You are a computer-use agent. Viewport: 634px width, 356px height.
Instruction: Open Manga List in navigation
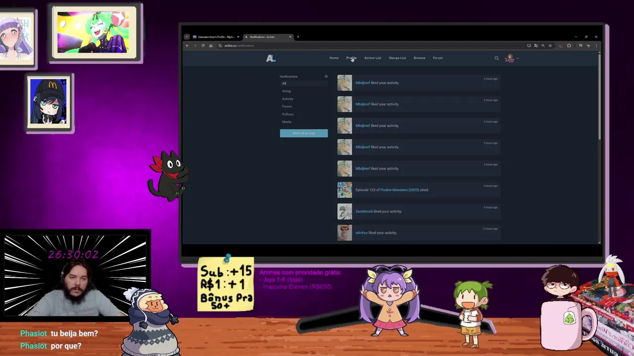[x=397, y=58]
